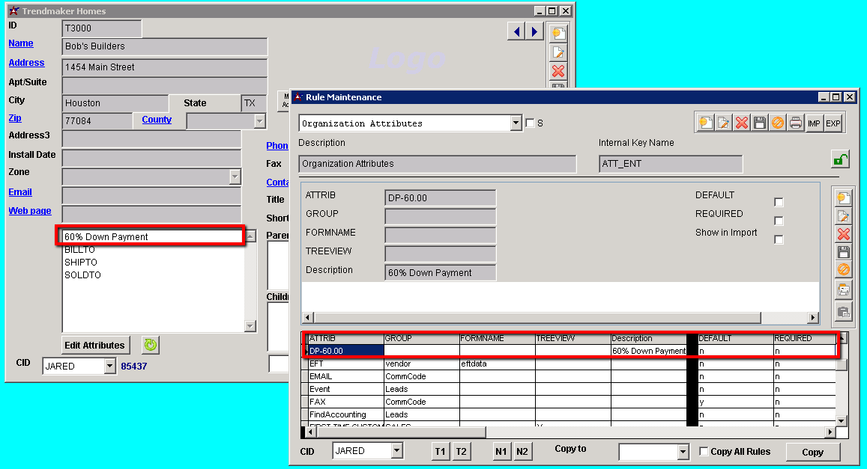Click the Edit Attributes button

click(x=94, y=346)
